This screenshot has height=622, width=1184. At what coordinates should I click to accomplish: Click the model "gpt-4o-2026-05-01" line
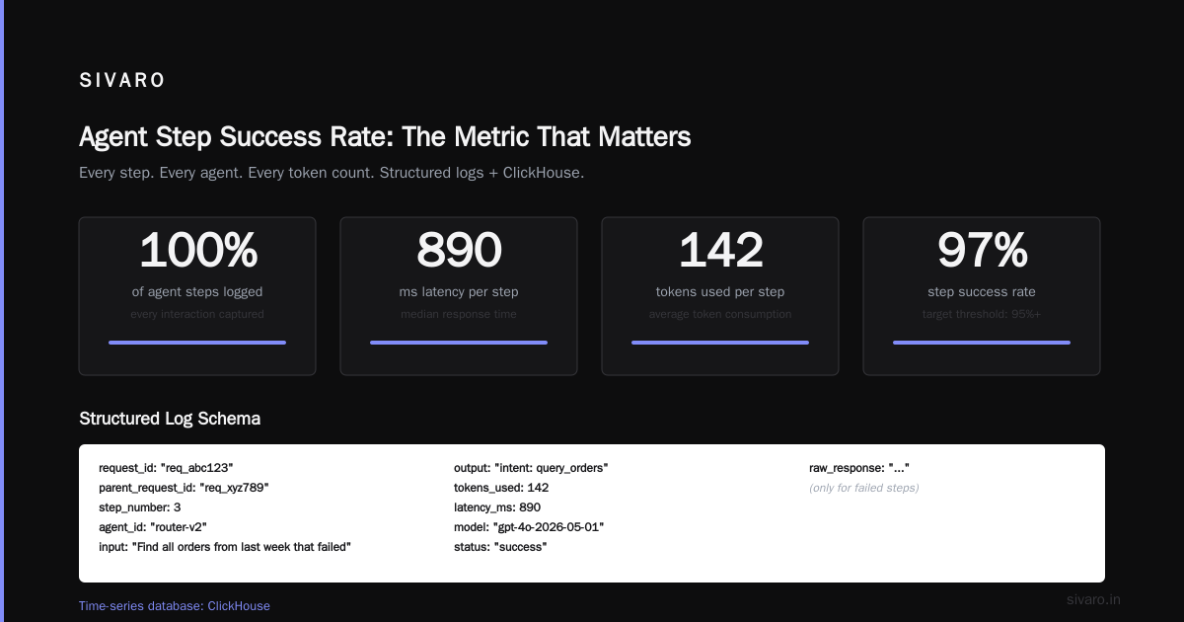(x=529, y=527)
